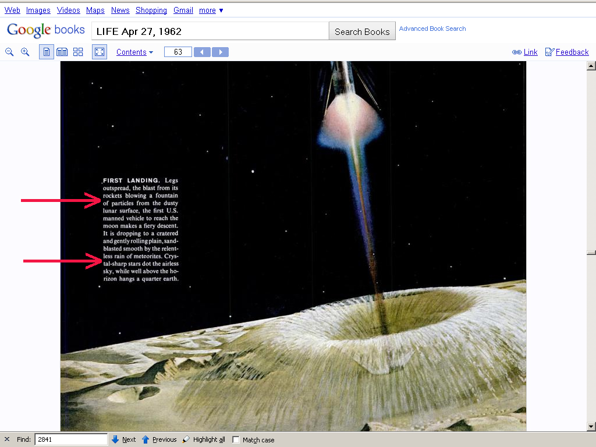Open the Contents dropdown
The image size is (596, 447).
coord(134,52)
